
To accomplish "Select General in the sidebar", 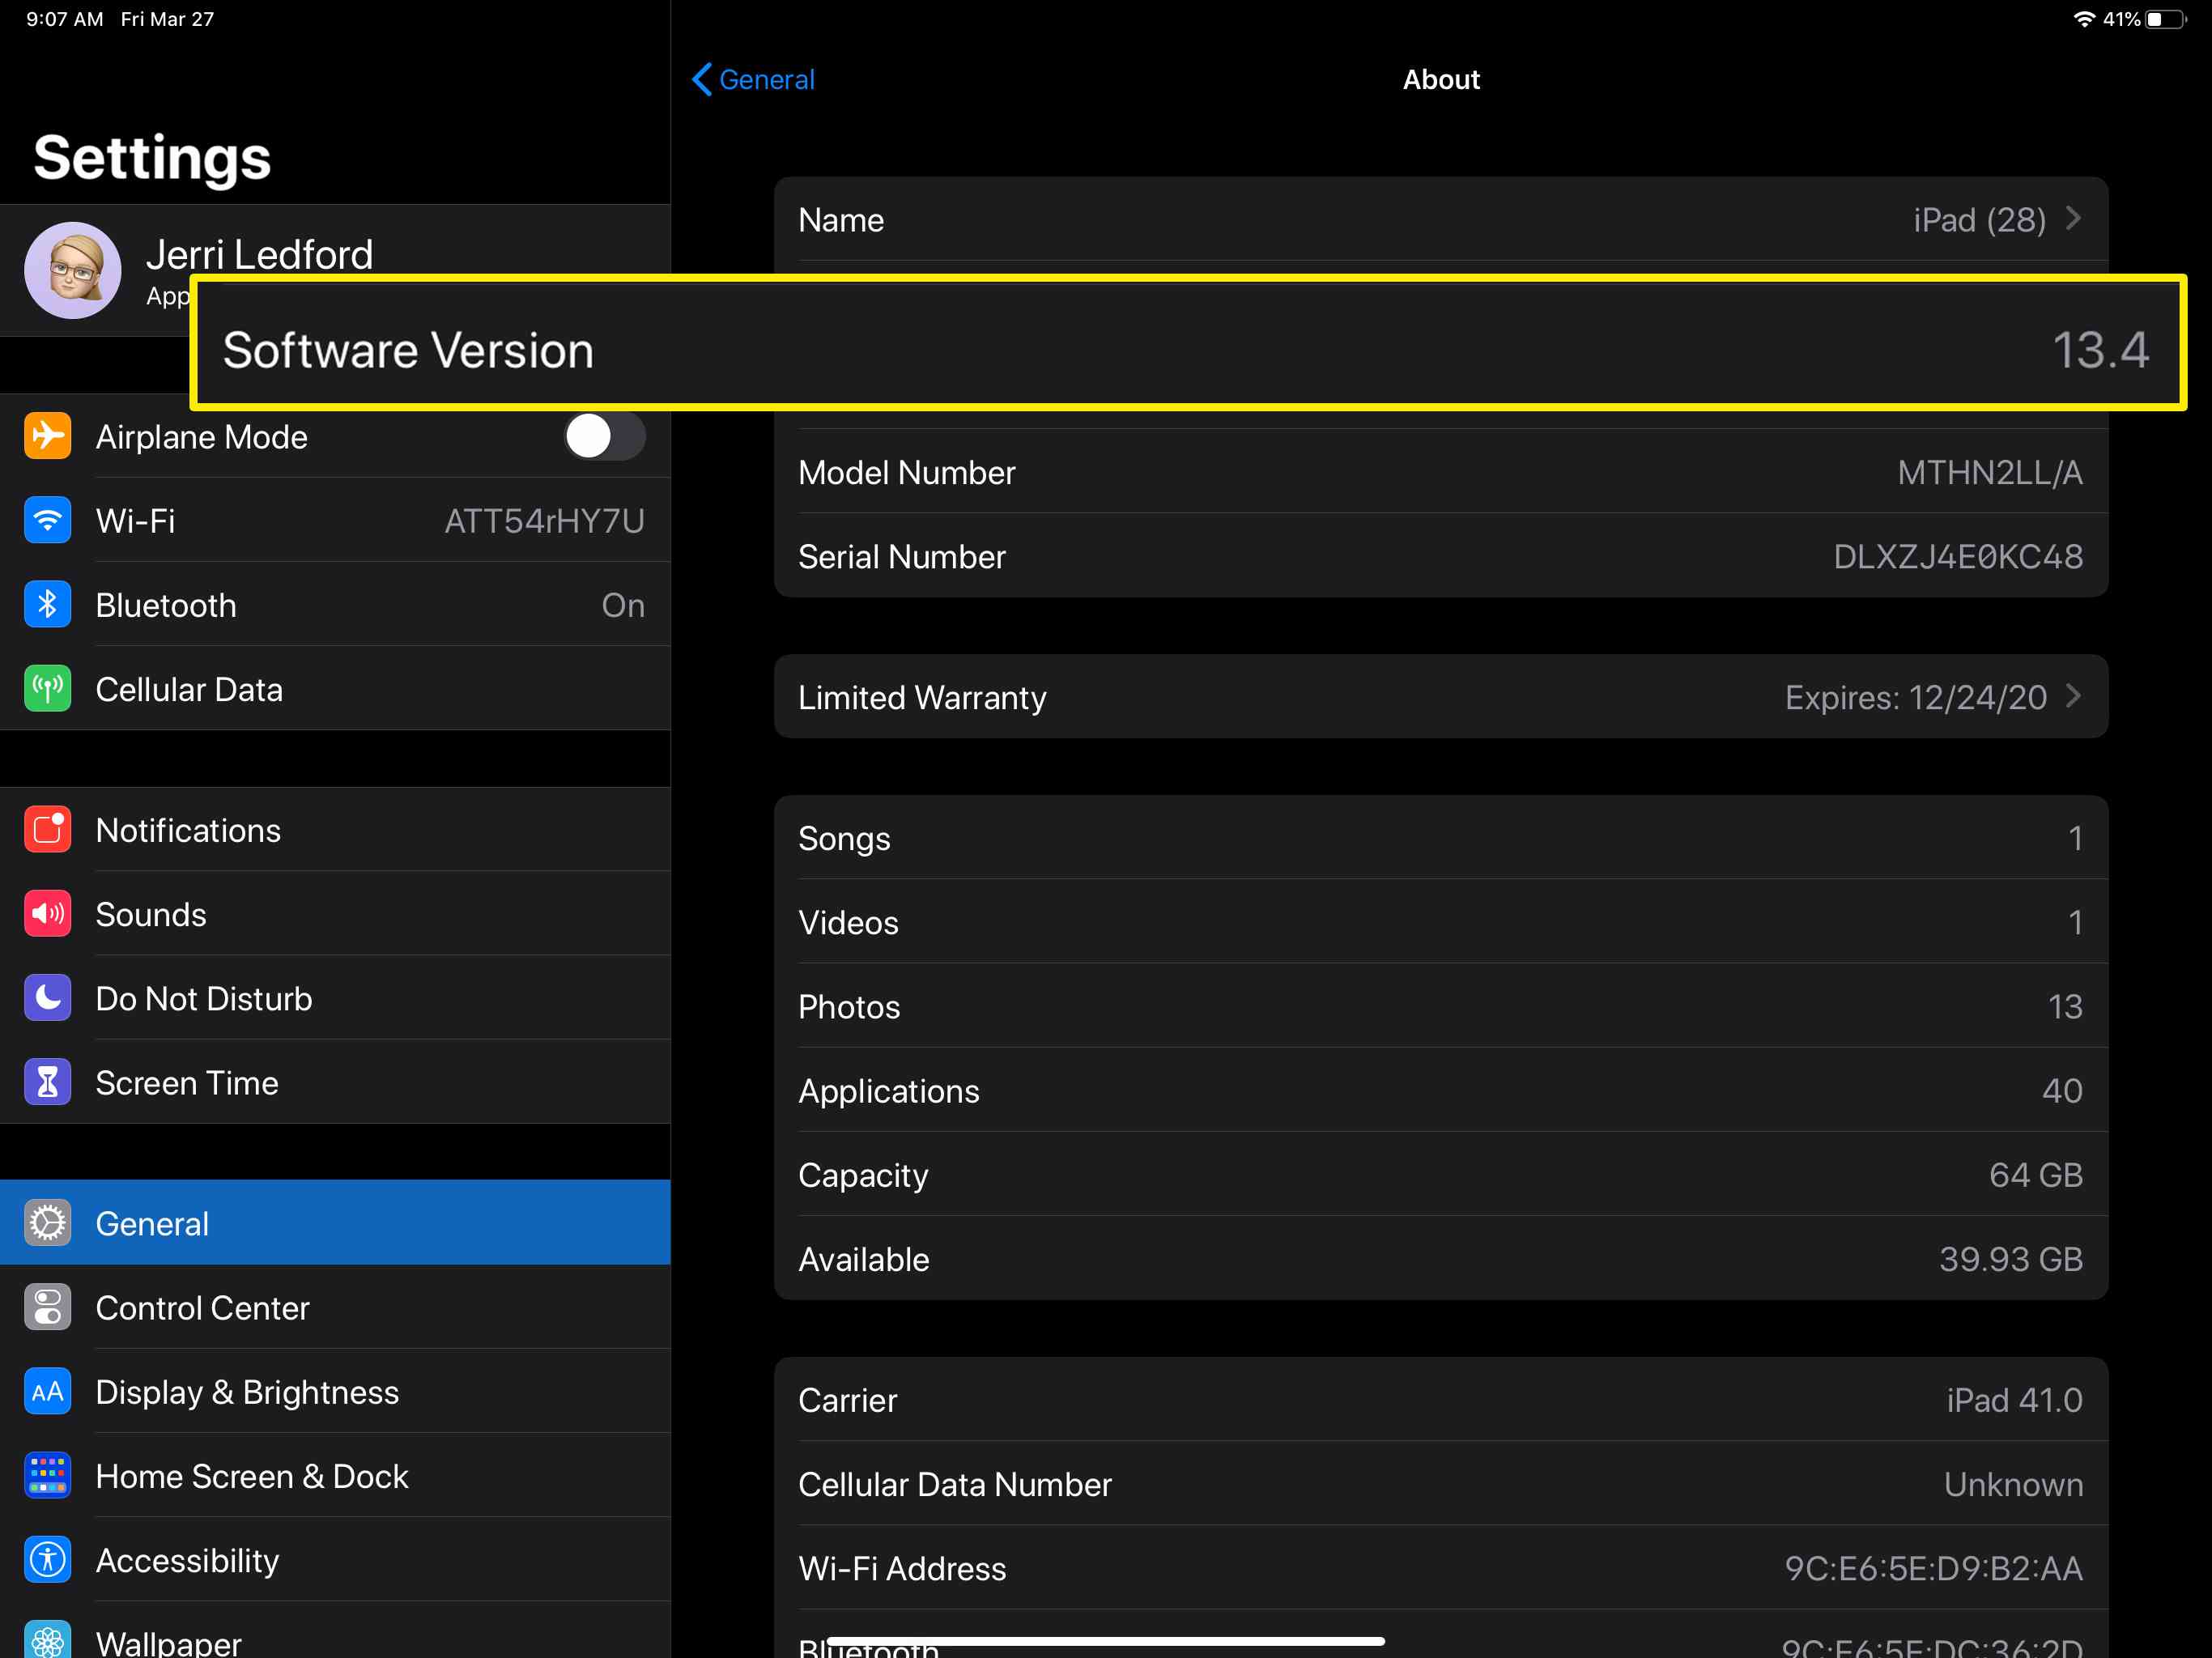I will coord(335,1222).
